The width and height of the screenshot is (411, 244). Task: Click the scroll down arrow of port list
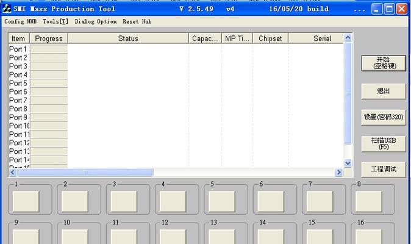click(x=348, y=163)
